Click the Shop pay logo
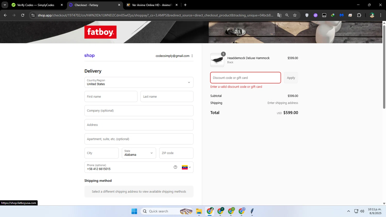This screenshot has height=217, width=386. click(90, 56)
